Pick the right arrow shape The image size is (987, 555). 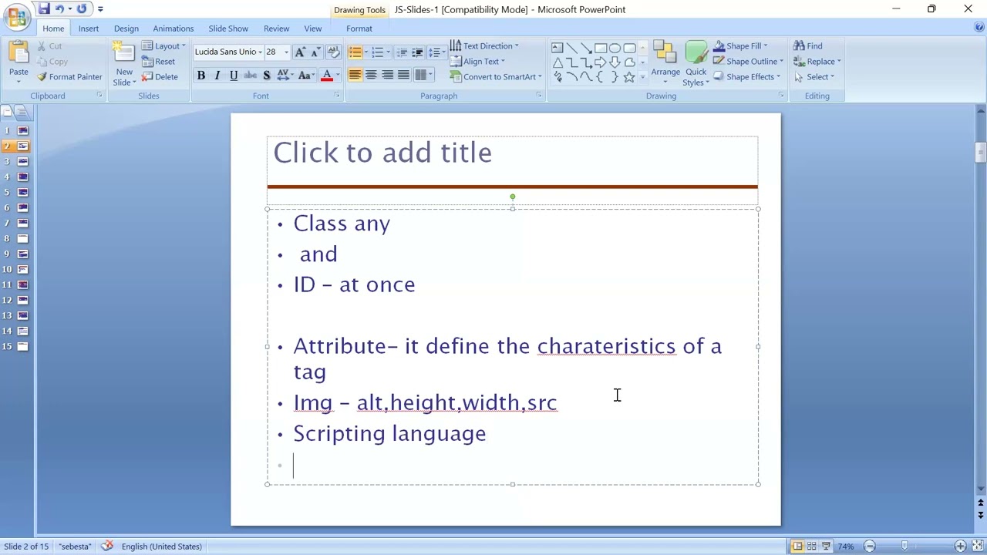[x=600, y=62]
